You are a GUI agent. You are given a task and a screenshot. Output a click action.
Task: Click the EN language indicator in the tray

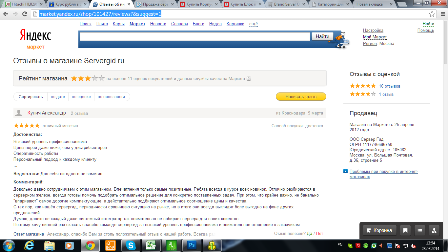340,245
